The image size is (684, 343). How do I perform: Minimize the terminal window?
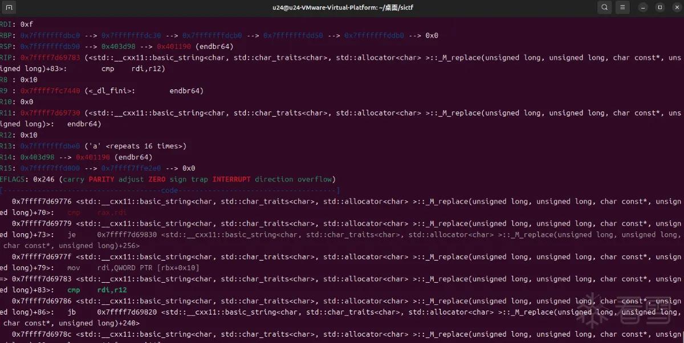644,7
